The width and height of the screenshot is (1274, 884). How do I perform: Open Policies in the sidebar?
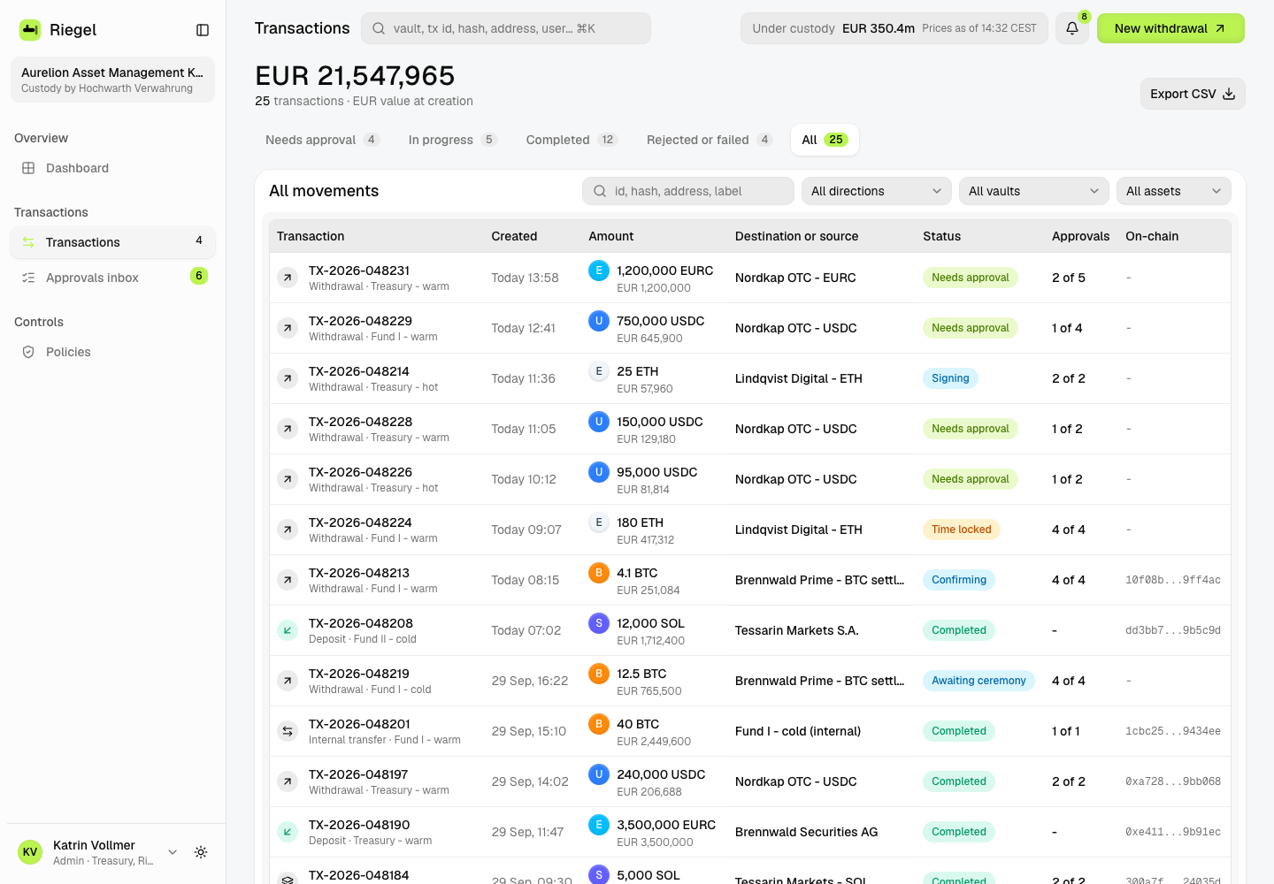point(112,352)
